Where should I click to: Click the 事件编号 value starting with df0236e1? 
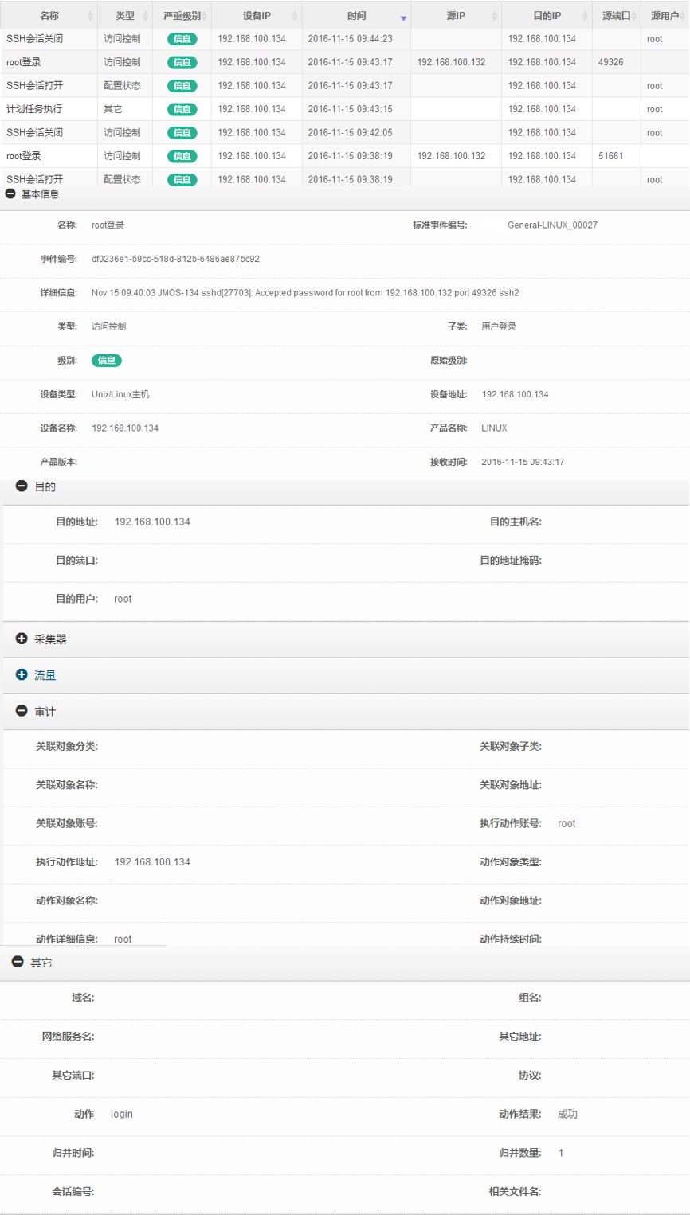pos(175,259)
